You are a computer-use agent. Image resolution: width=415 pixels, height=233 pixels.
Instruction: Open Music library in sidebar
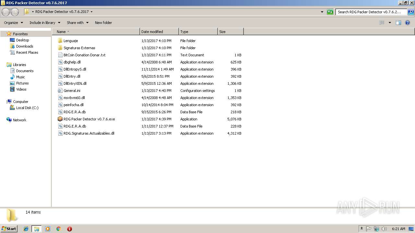pos(20,77)
